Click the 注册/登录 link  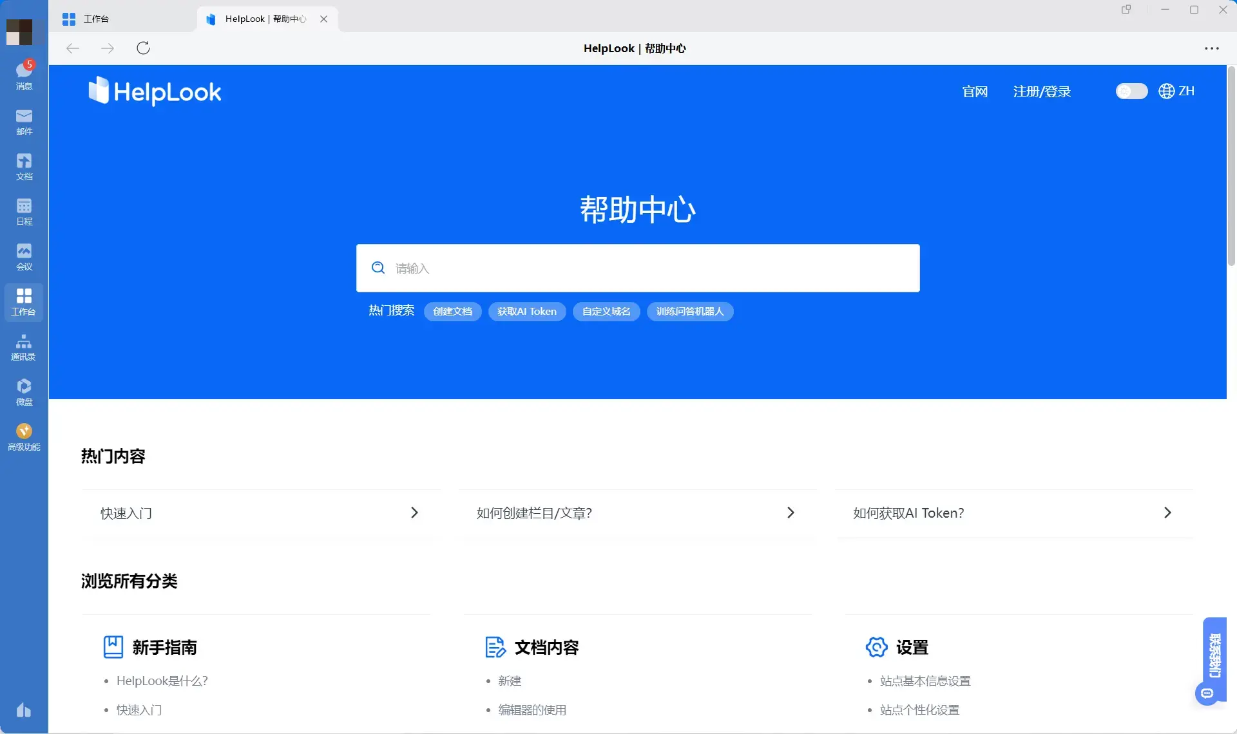pos(1041,91)
